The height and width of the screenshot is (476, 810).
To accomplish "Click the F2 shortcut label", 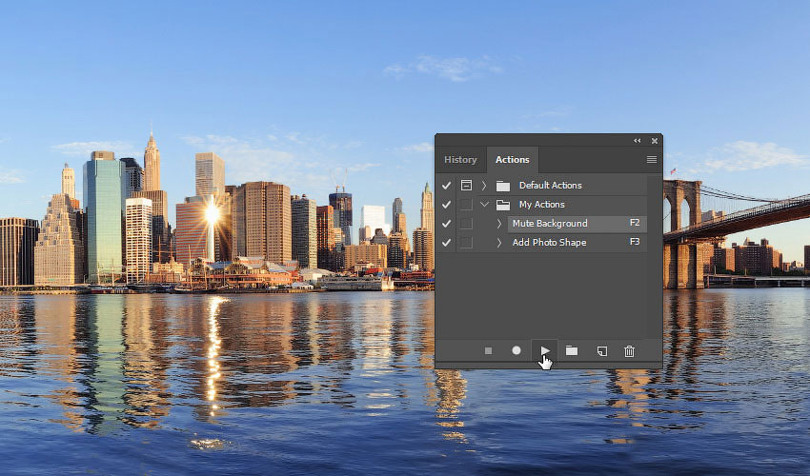I will pyautogui.click(x=635, y=223).
